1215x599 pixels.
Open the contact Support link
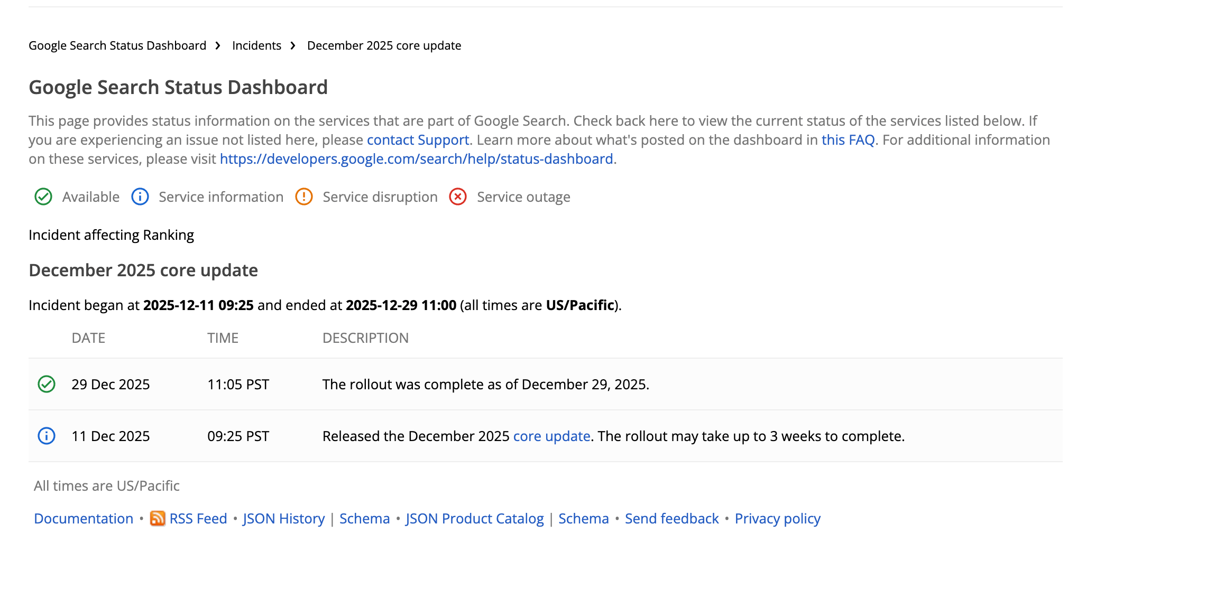pos(417,139)
